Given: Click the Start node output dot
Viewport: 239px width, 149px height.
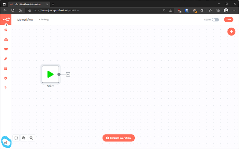Looking at the screenshot, I should pos(59,74).
